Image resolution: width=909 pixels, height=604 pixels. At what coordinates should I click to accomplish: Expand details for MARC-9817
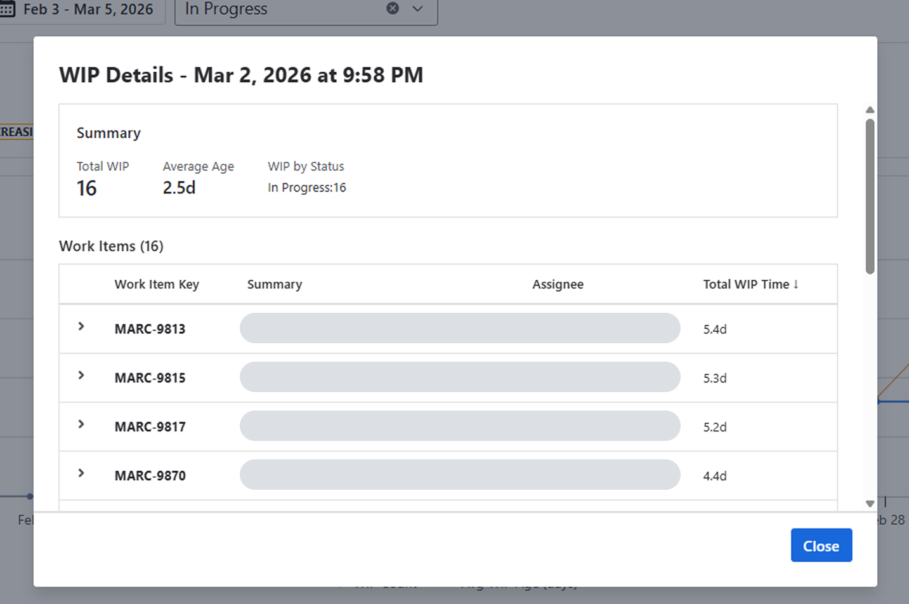coord(81,424)
